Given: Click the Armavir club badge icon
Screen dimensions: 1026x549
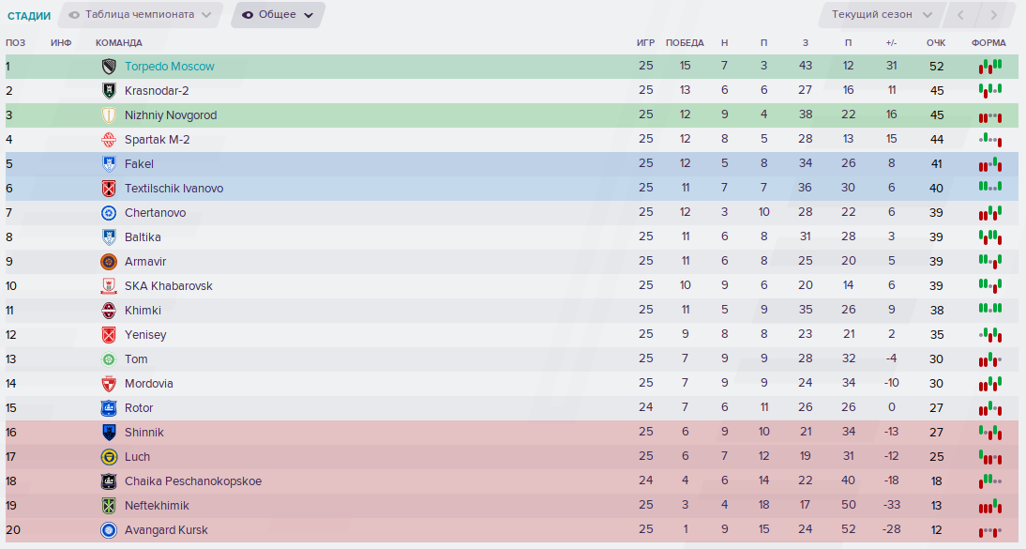Looking at the screenshot, I should point(109,262).
